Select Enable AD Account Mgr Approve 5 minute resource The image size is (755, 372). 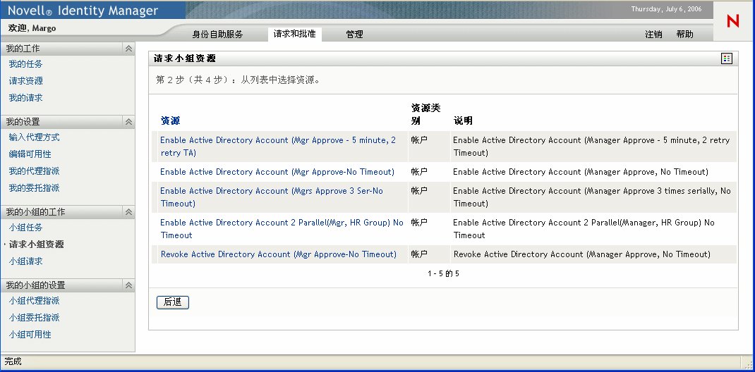point(278,147)
